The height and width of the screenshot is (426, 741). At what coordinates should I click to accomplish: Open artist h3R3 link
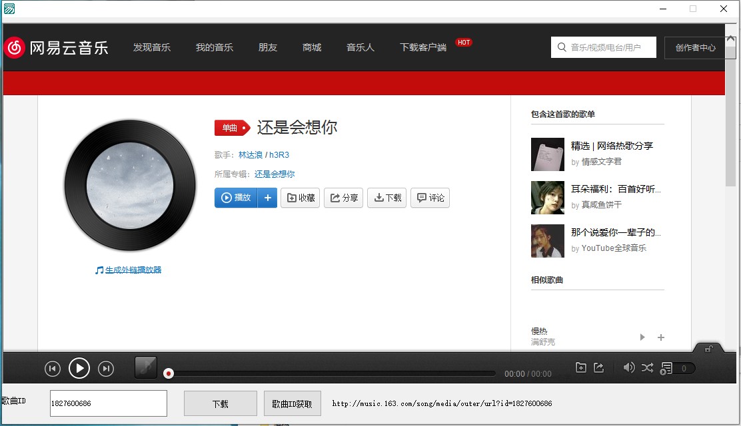click(279, 155)
